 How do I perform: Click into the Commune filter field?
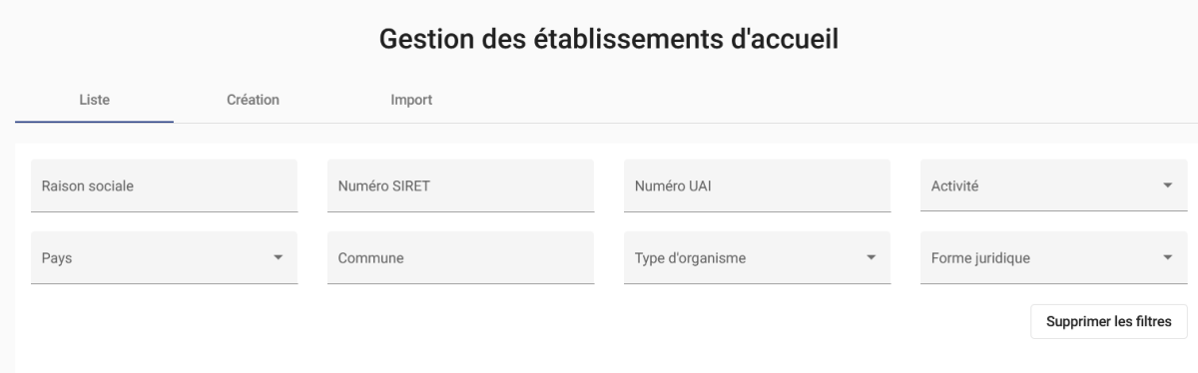click(460, 257)
